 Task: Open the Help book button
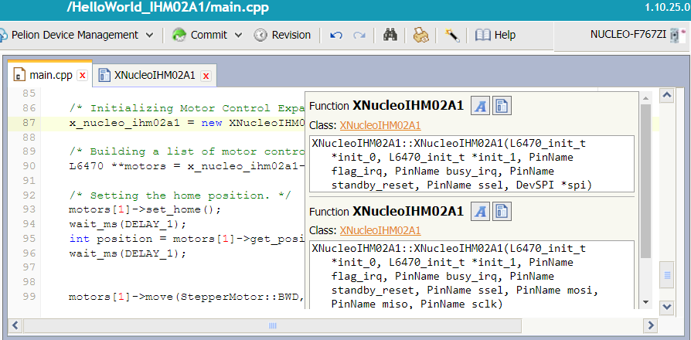[495, 35]
